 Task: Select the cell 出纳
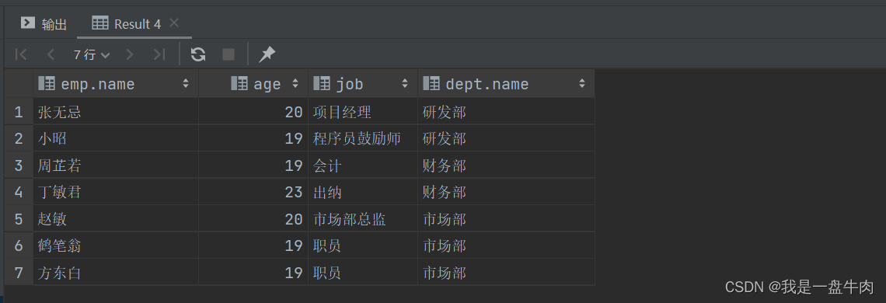pos(363,192)
